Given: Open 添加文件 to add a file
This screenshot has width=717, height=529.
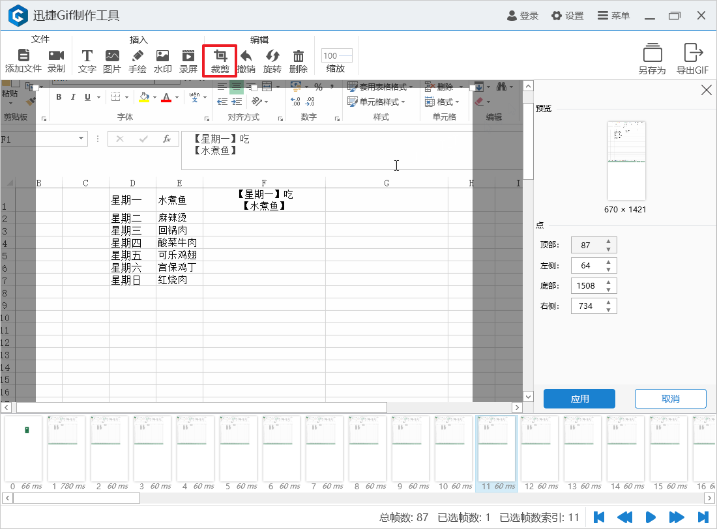Looking at the screenshot, I should [x=23, y=61].
